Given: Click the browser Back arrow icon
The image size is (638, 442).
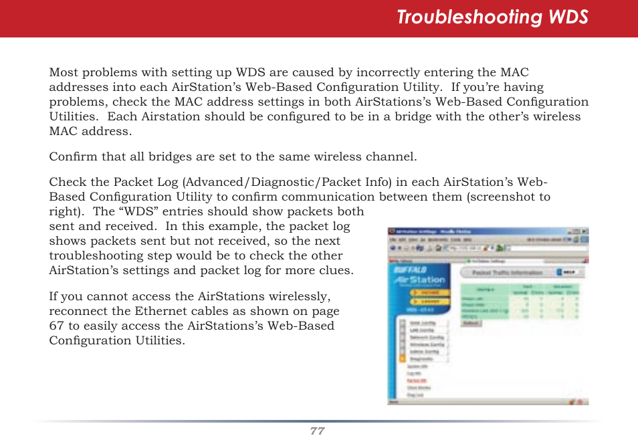Looking at the screenshot, I should tap(393, 247).
